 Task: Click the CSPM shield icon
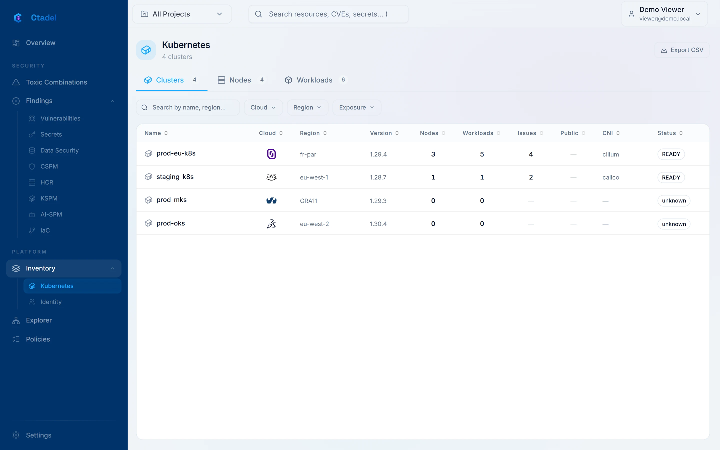[x=32, y=166]
